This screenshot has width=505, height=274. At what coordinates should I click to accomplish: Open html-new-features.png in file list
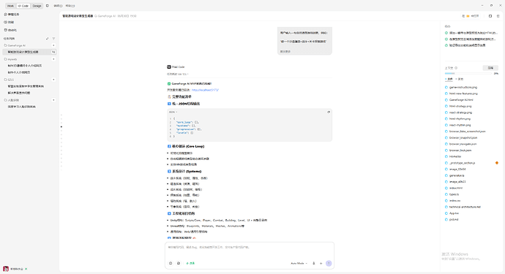coord(463,94)
